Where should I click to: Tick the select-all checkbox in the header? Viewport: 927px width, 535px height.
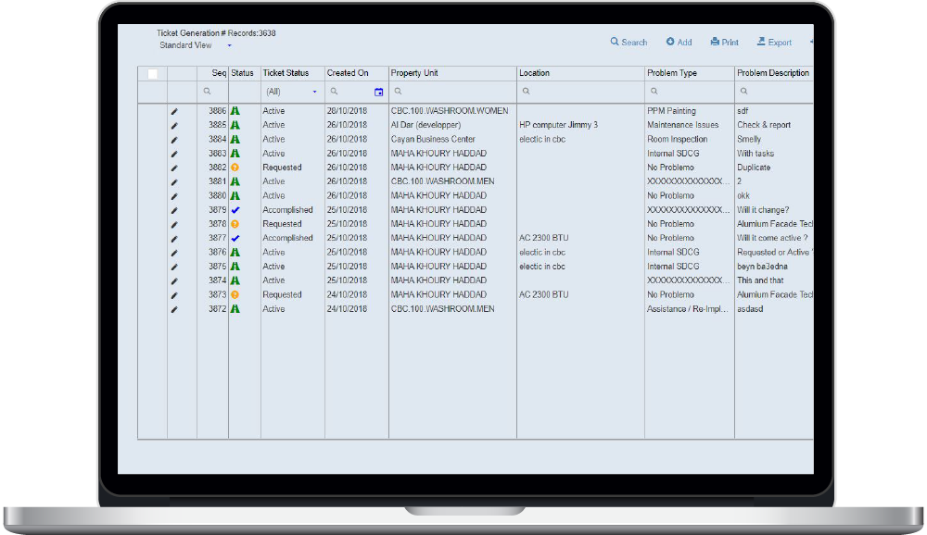tap(152, 74)
